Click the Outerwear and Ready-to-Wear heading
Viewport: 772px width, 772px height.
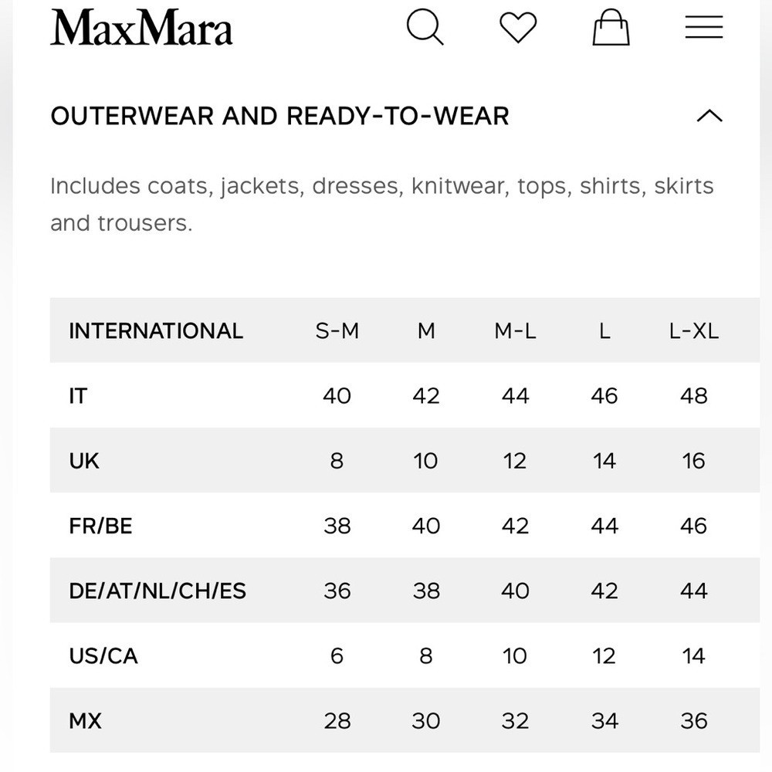279,117
